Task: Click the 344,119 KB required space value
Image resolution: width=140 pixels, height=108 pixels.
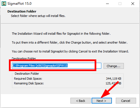Action: 114,79
